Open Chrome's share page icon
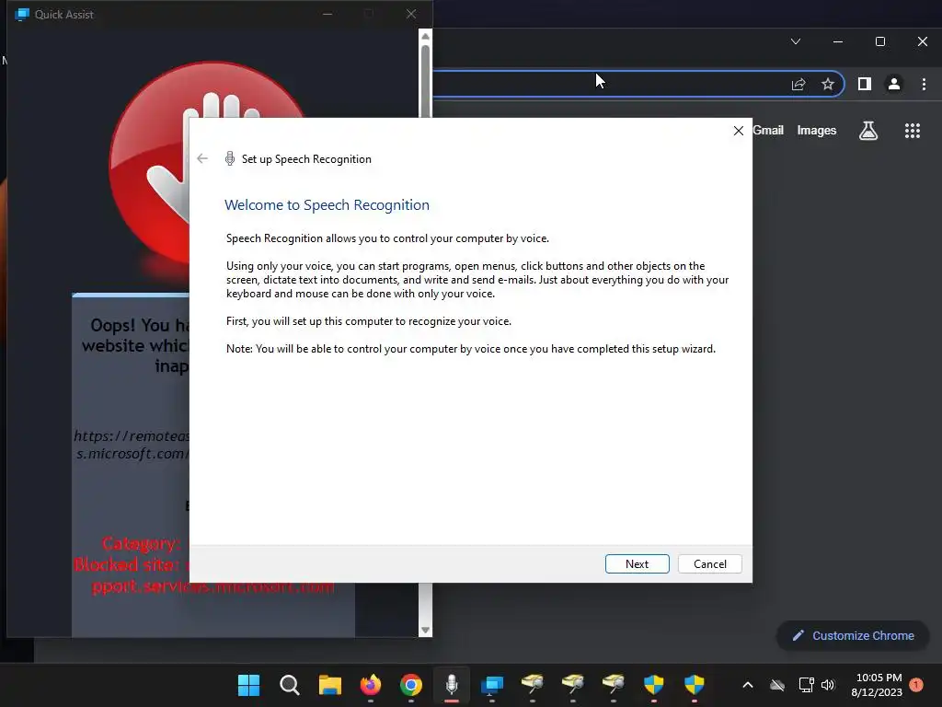 tap(798, 84)
